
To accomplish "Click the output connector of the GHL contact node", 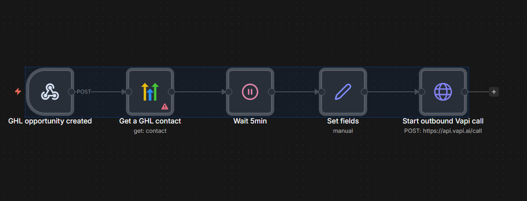I will (x=171, y=92).
